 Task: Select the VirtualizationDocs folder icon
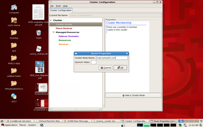(14, 84)
